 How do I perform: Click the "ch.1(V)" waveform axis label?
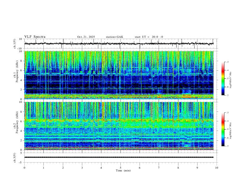(15, 44)
